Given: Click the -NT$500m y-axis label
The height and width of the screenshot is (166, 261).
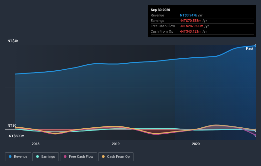Looking at the screenshot, I should (16, 136).
